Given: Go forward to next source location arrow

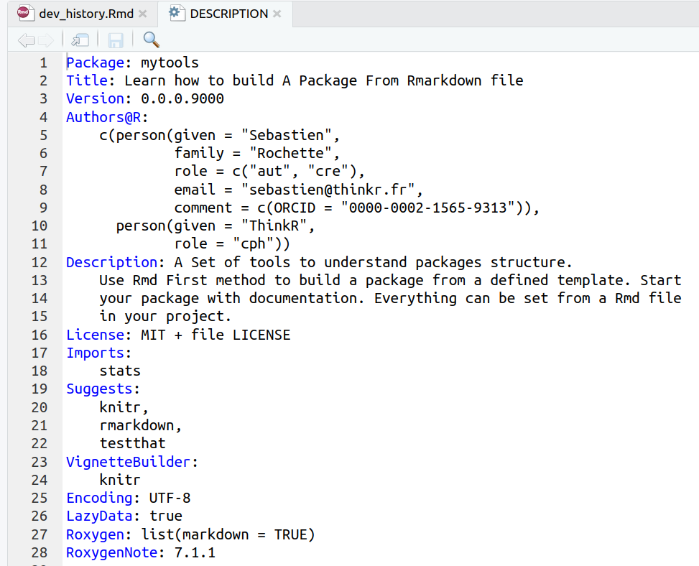Looking at the screenshot, I should click(45, 40).
